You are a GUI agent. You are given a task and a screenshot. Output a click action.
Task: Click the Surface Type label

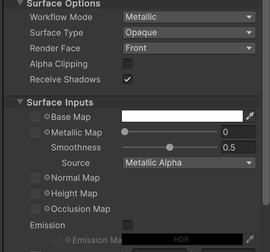[x=56, y=33]
